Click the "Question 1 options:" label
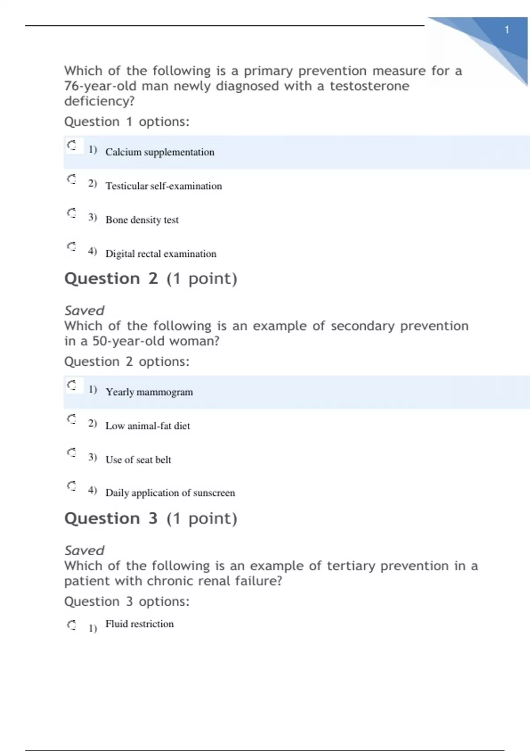 [127, 122]
